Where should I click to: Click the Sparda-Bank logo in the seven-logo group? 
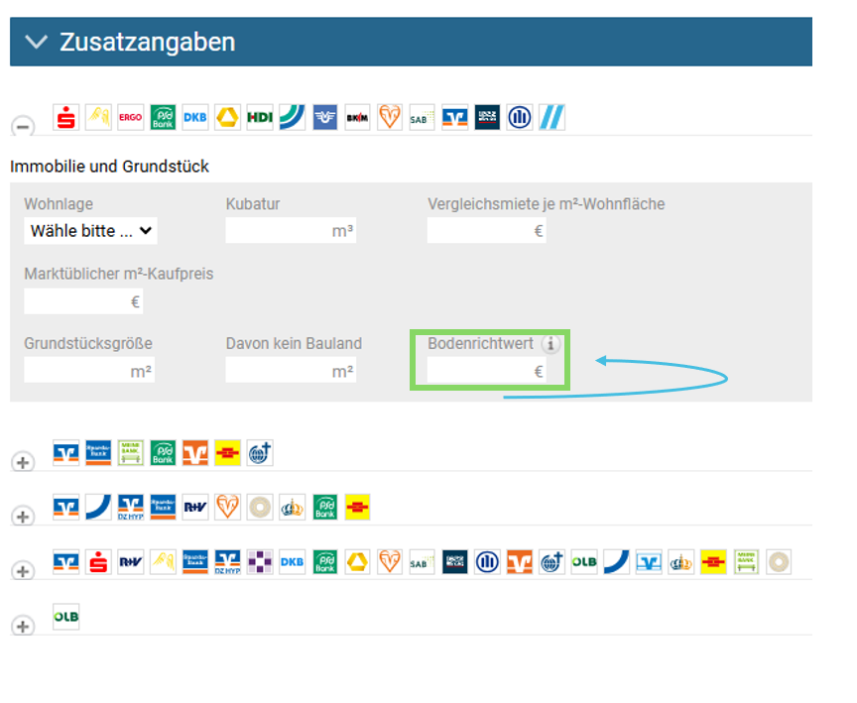tap(98, 453)
